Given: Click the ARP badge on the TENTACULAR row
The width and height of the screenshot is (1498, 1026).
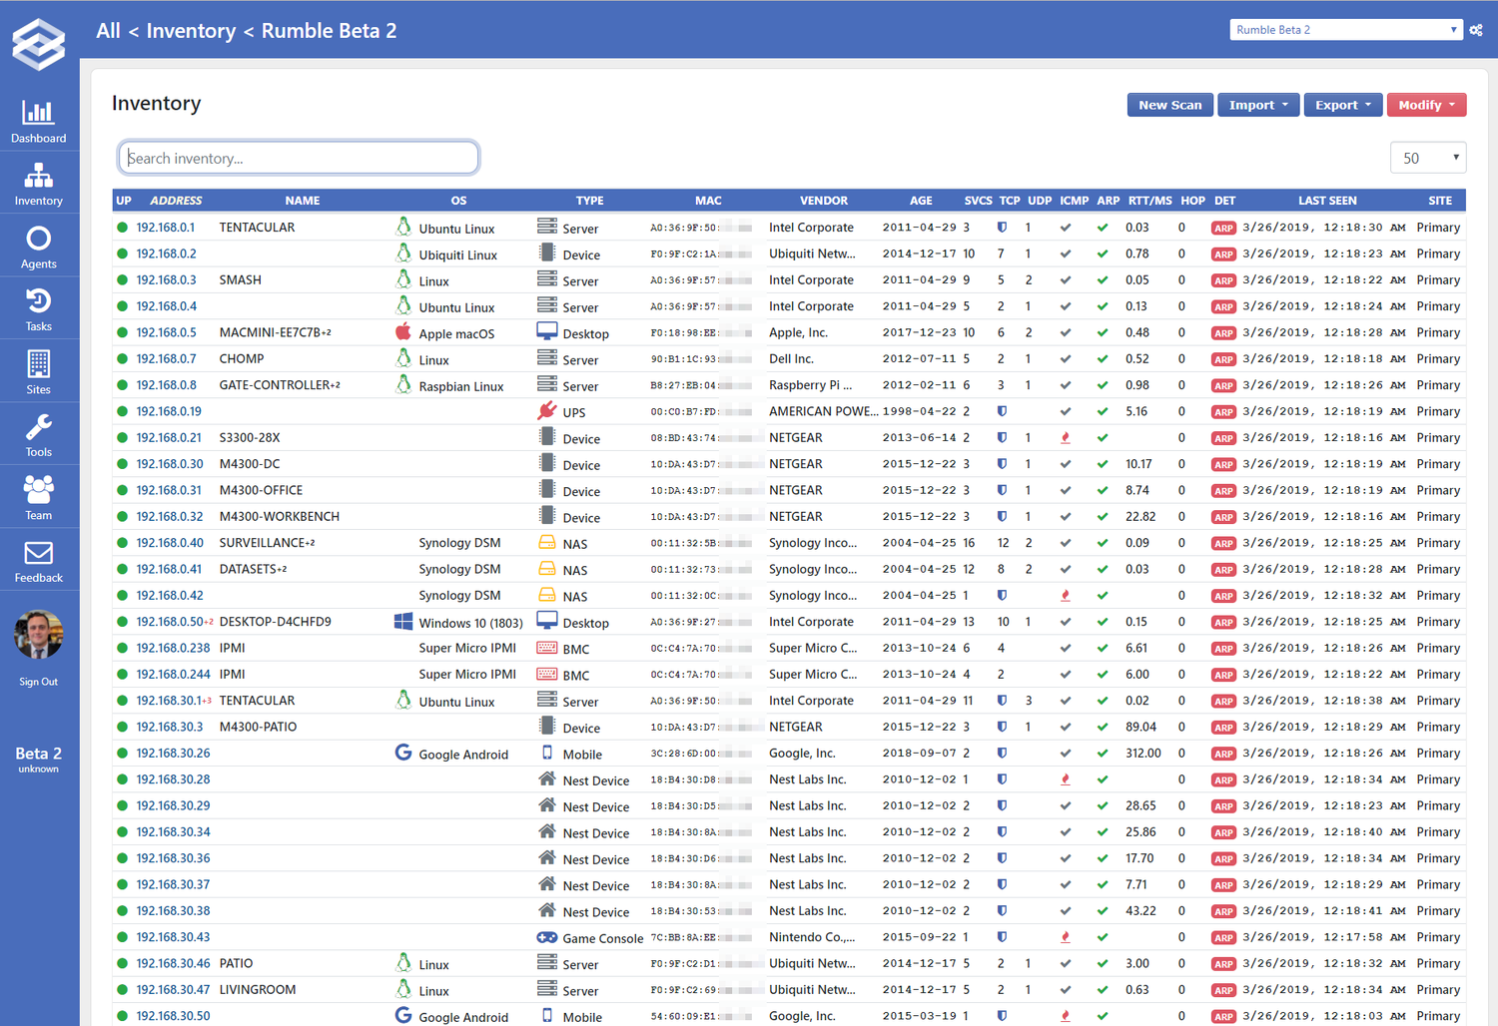Looking at the screenshot, I should coord(1223,227).
